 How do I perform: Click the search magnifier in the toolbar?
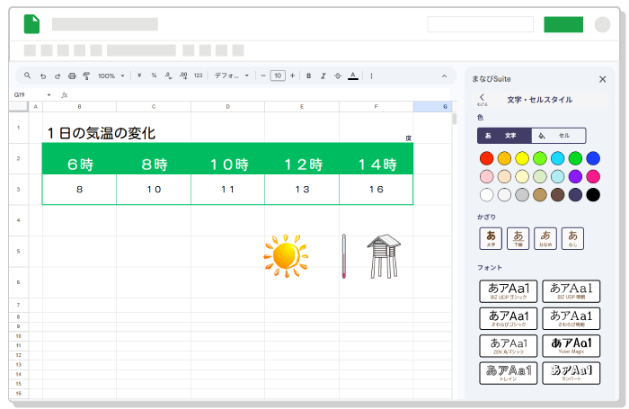coord(28,76)
